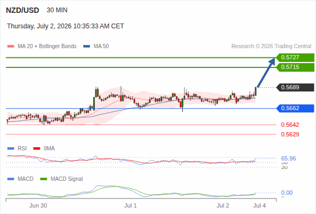Click the Jul 2 date axis label
Viewport: 316px width, 214px height.
pos(223,205)
